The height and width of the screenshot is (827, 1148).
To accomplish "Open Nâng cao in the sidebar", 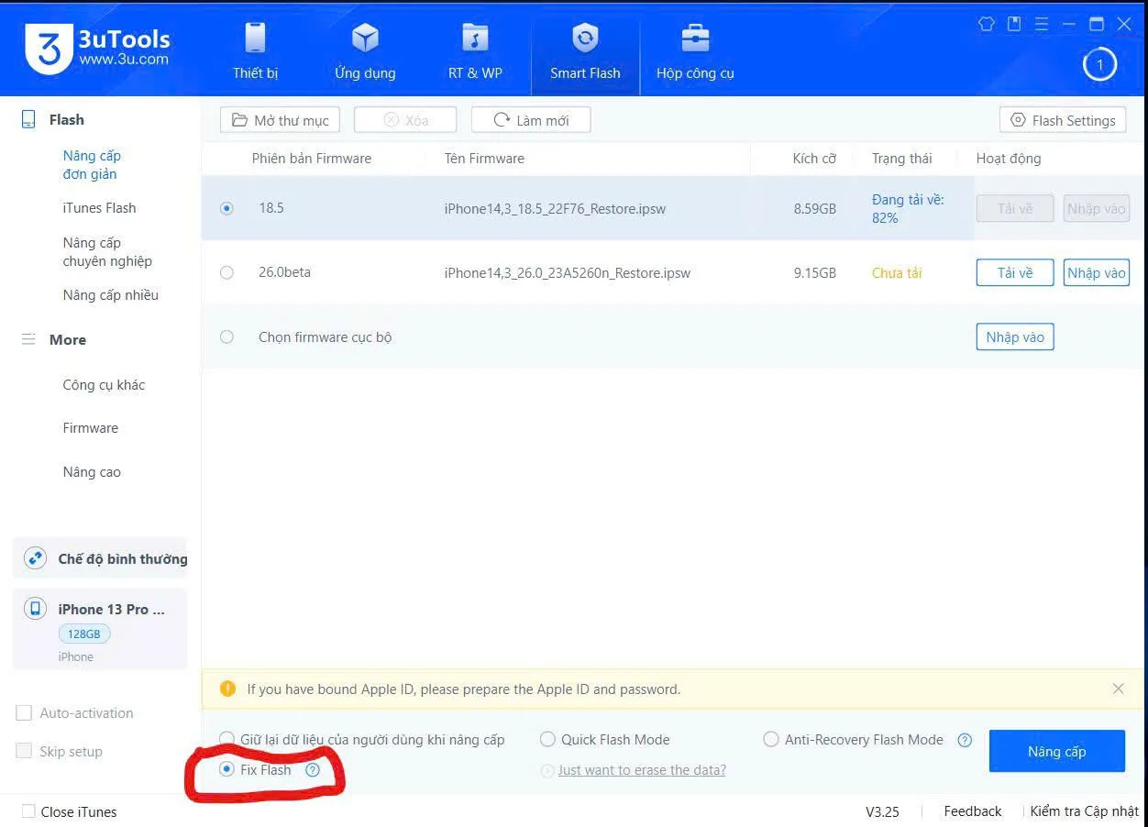I will tap(92, 472).
